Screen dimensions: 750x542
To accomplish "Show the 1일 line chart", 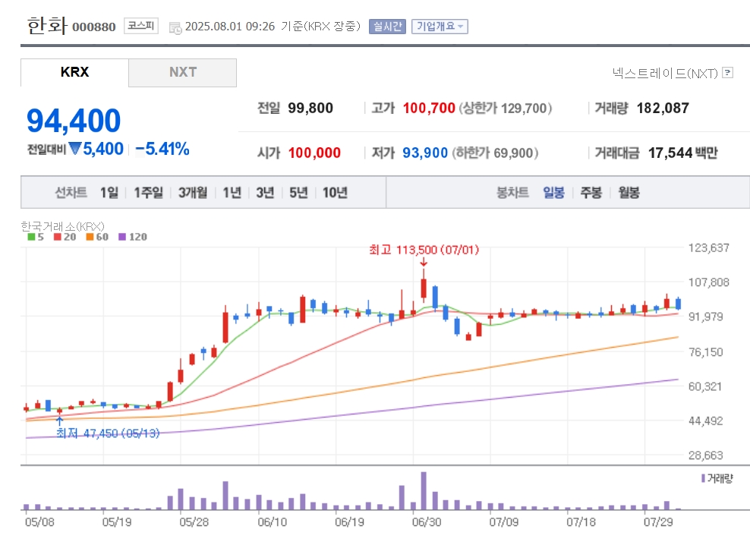I will click(x=109, y=192).
